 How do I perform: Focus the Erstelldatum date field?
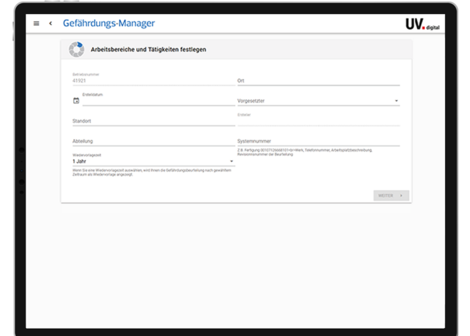158,99
